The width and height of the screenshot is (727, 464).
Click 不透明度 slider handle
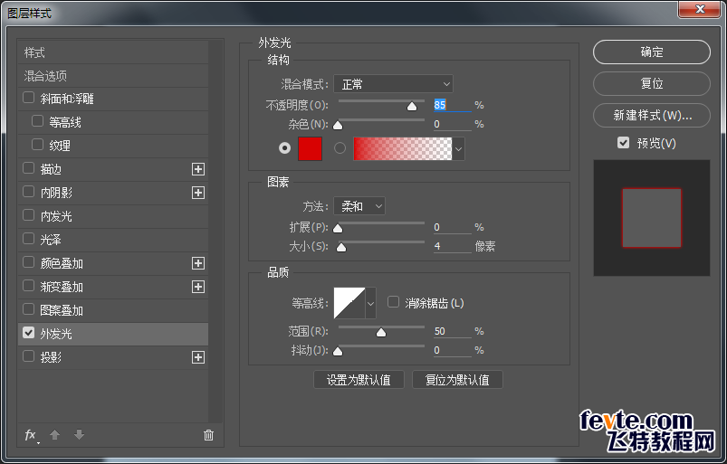[412, 107]
